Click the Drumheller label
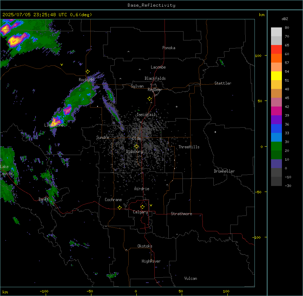The image size is (303, 296). [224, 171]
